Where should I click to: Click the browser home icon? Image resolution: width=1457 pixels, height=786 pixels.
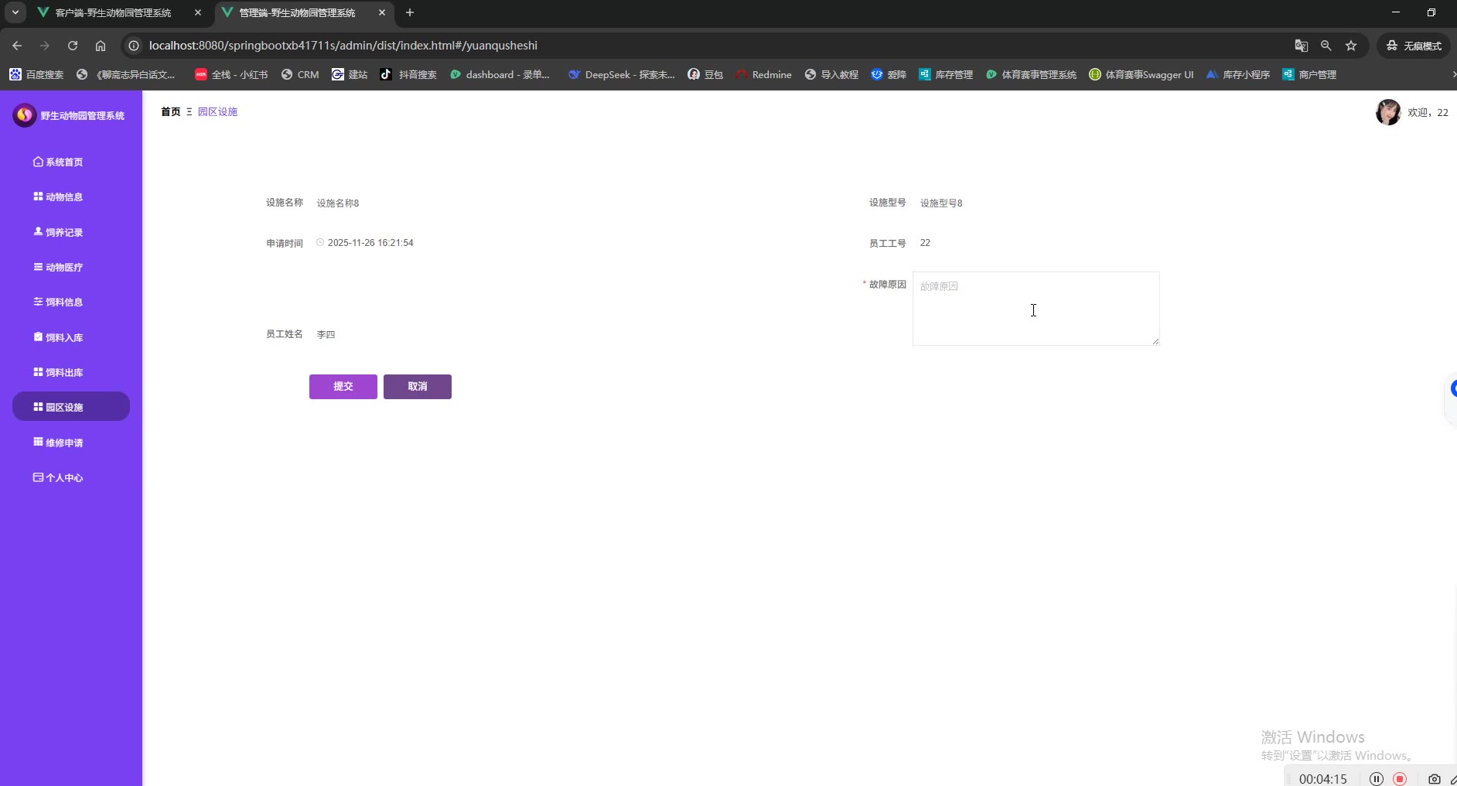(101, 46)
